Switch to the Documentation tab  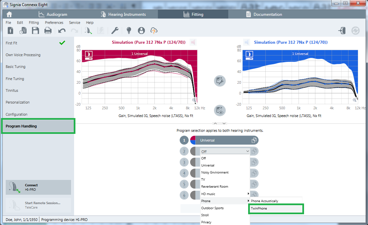(x=264, y=14)
